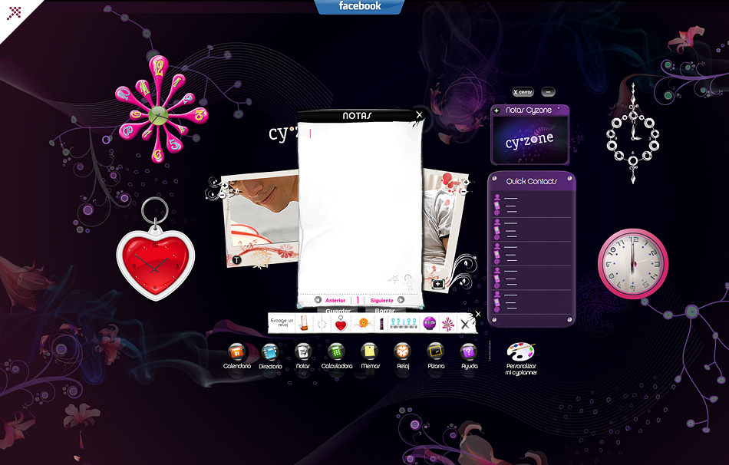
Task: Close the clock picker strip
Action: point(477,314)
